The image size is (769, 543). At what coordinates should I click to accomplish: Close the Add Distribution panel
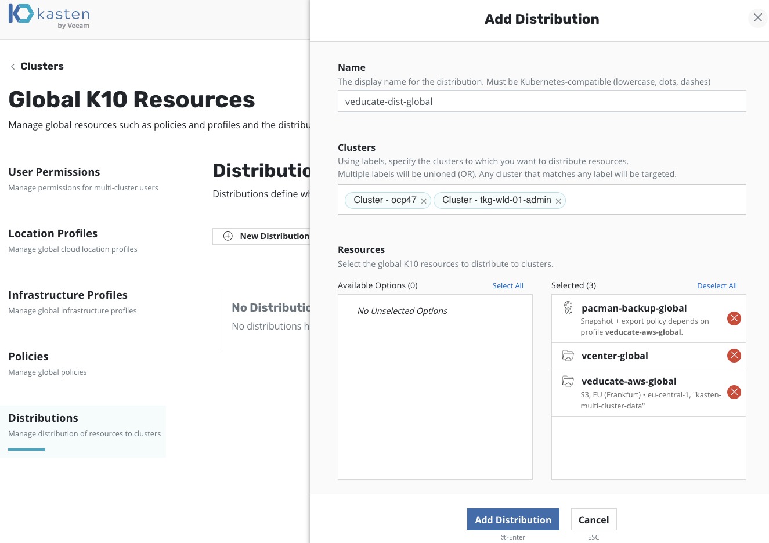tap(757, 18)
